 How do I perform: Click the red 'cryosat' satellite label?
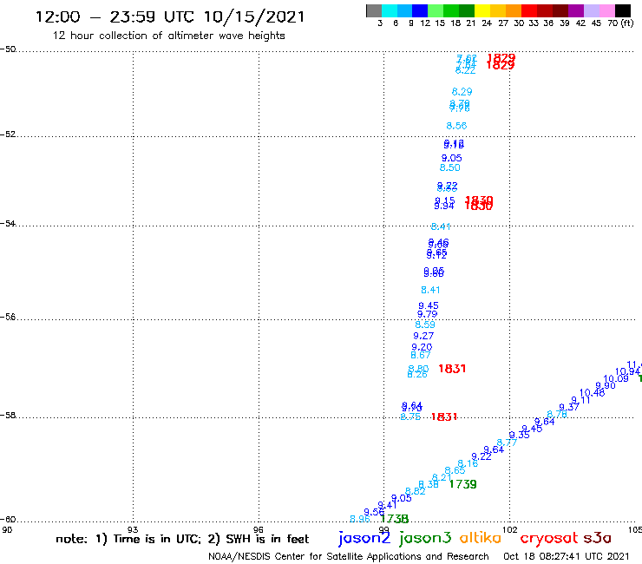(549, 538)
